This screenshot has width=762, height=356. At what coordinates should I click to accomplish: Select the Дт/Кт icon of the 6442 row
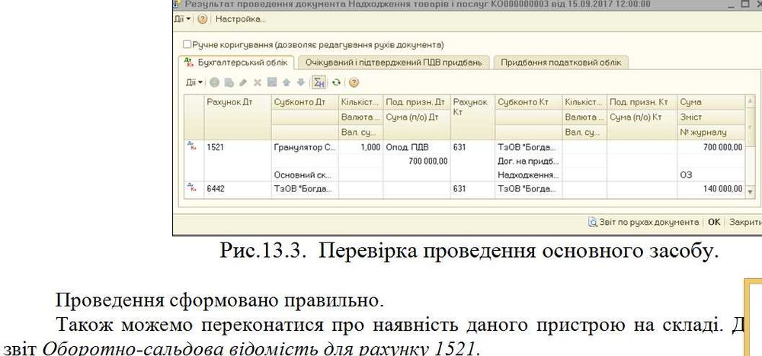click(x=194, y=188)
